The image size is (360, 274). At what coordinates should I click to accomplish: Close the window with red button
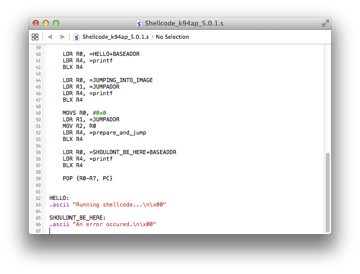tap(36, 23)
